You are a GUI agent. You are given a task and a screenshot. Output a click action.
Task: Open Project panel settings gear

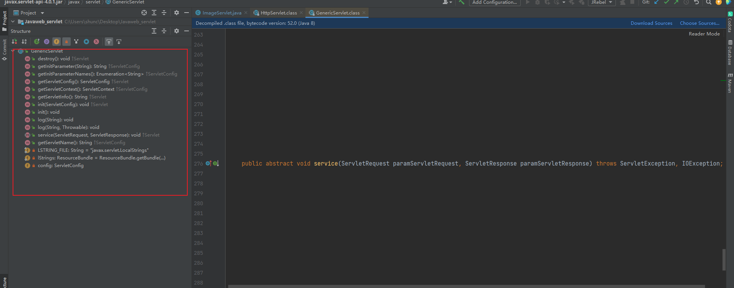pos(177,13)
